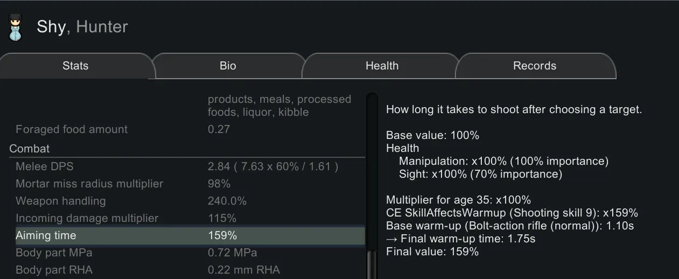Select the Foraged food amount stat
The height and width of the screenshot is (279, 679).
[x=72, y=129]
